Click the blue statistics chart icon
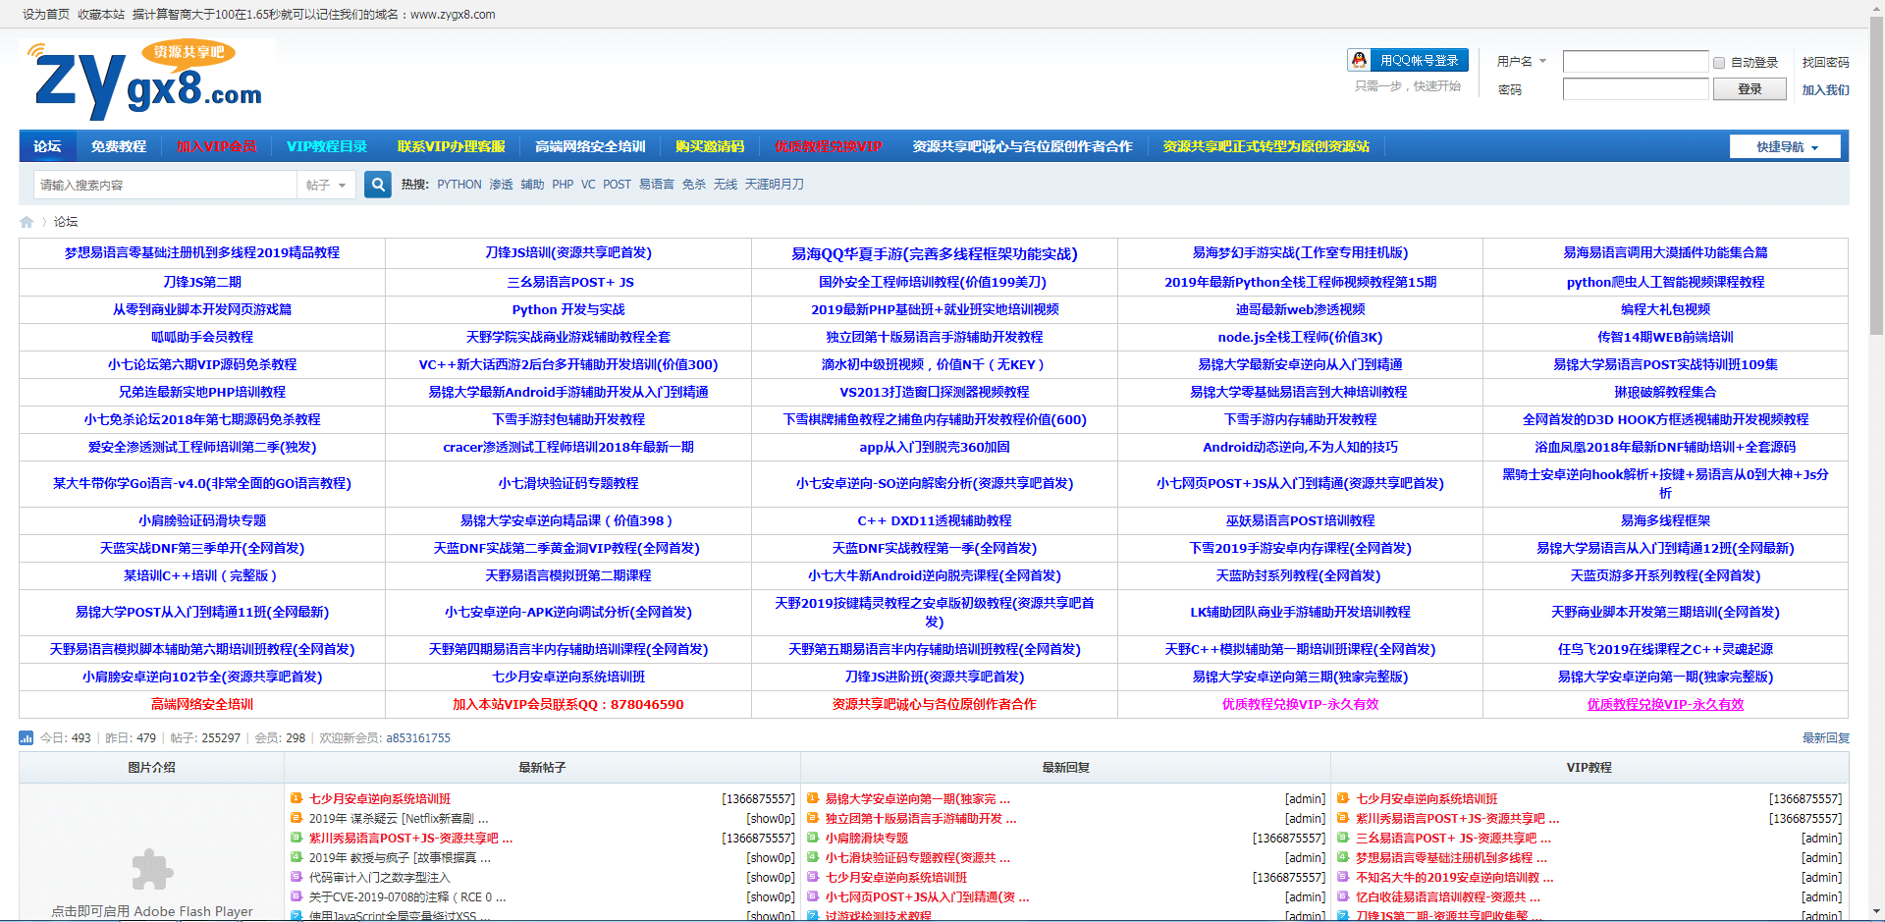This screenshot has height=922, width=1885. pos(27,738)
